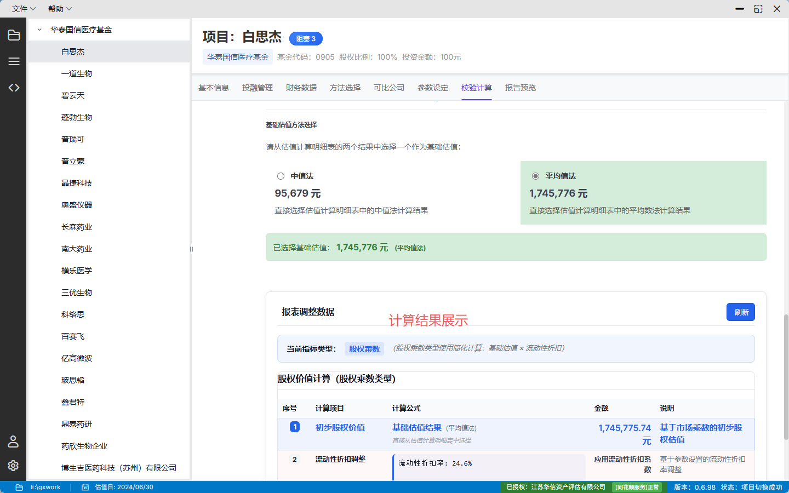Click the 基础估值结果 link
Viewport: 789px width, 493px height.
(x=417, y=428)
